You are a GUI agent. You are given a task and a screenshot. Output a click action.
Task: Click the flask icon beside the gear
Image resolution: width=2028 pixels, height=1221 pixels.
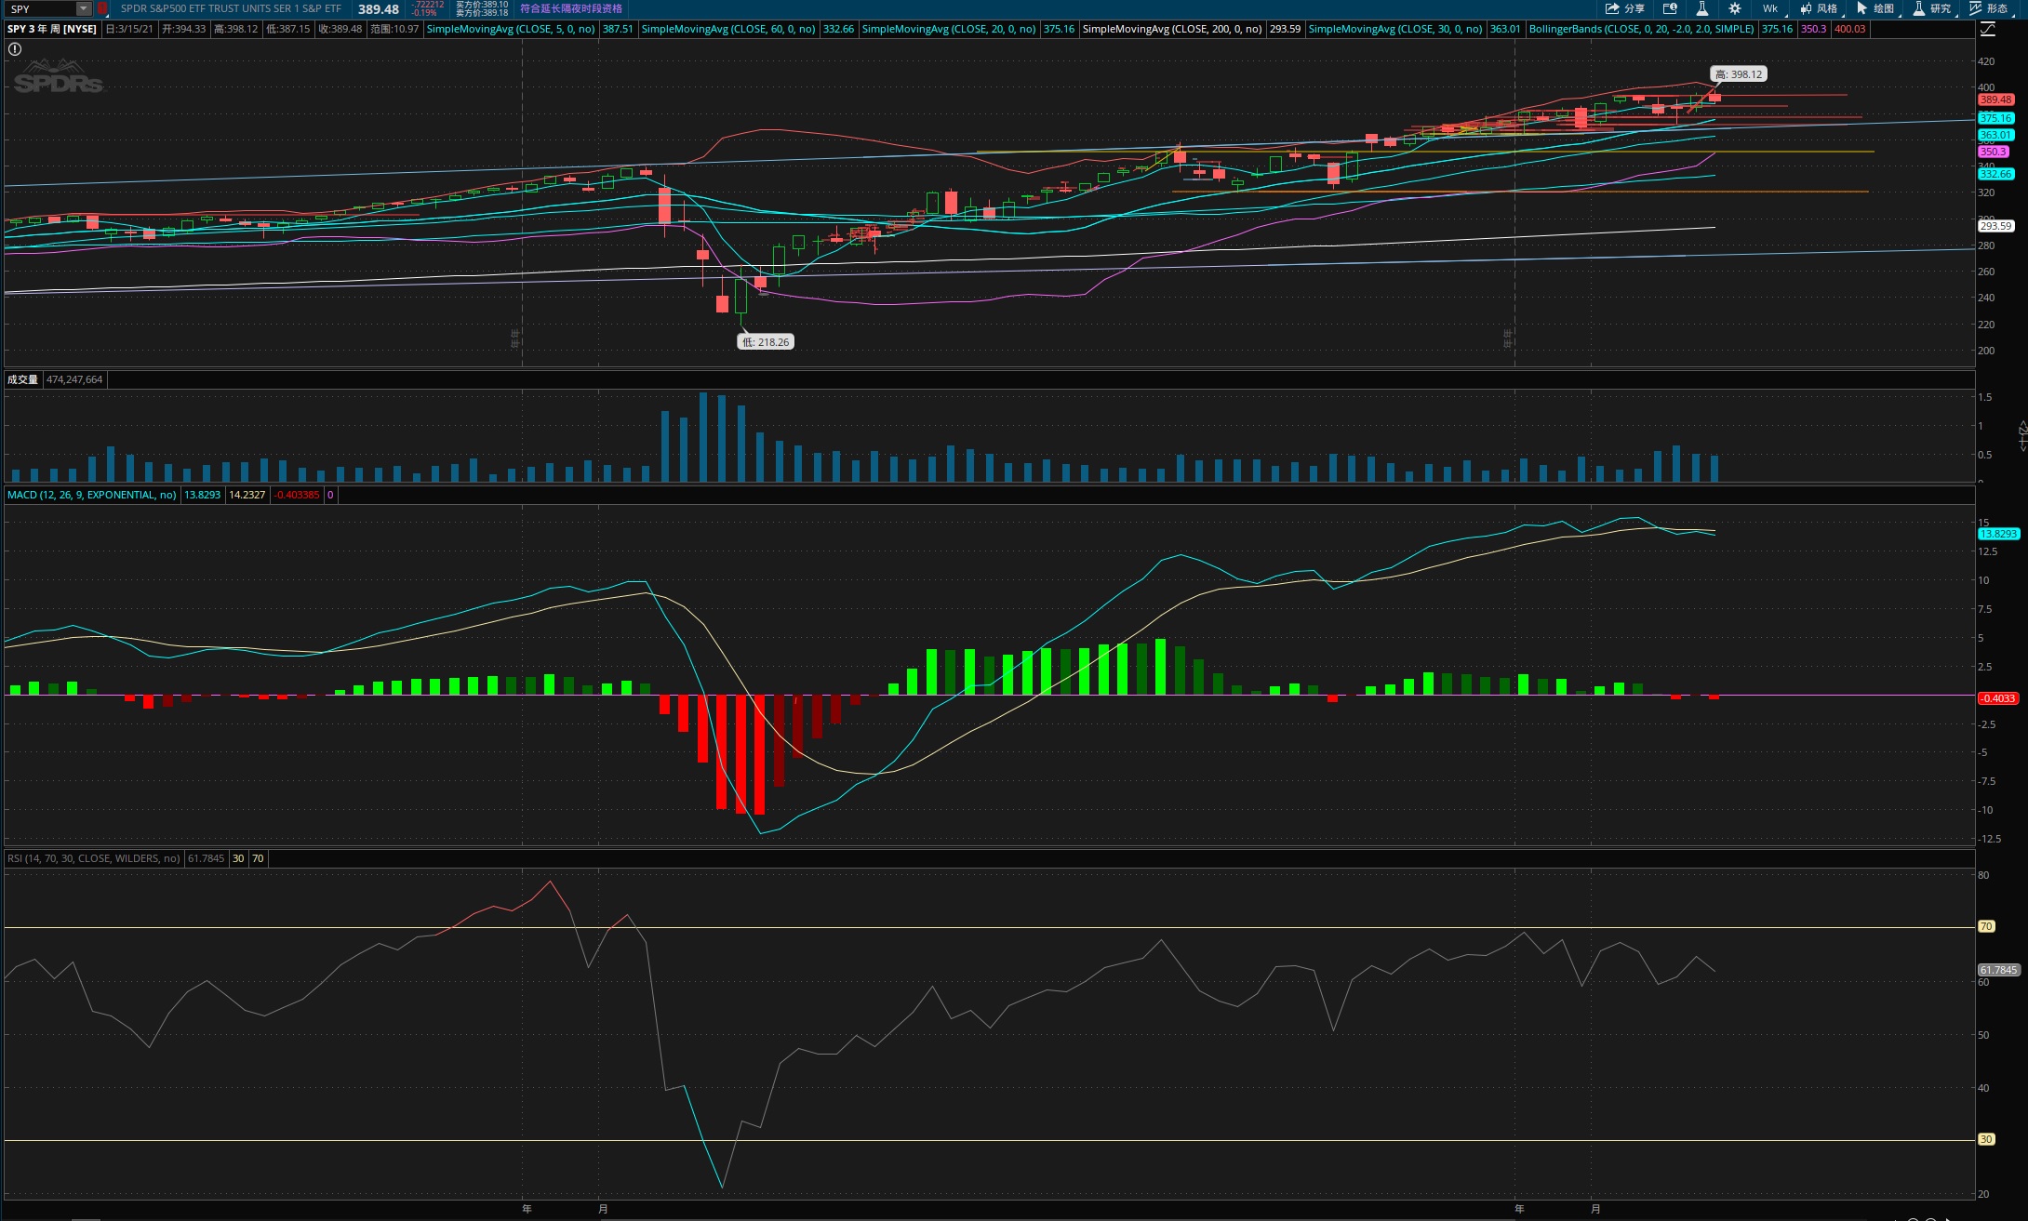(x=1701, y=8)
